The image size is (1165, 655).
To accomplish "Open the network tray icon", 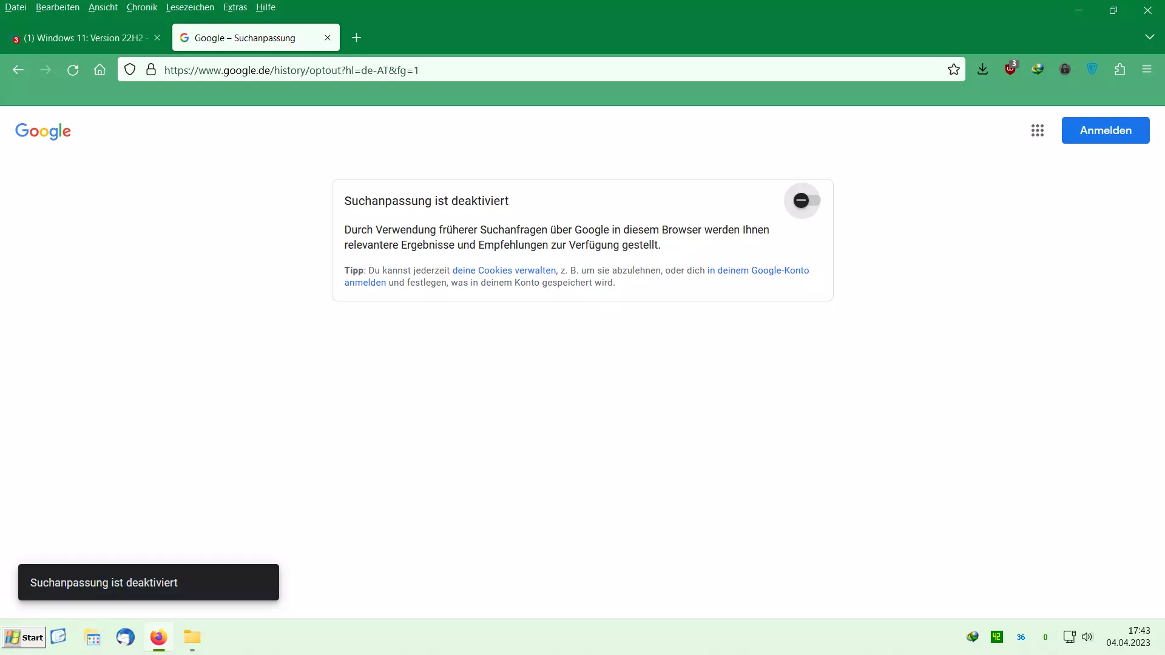I will tap(1069, 637).
